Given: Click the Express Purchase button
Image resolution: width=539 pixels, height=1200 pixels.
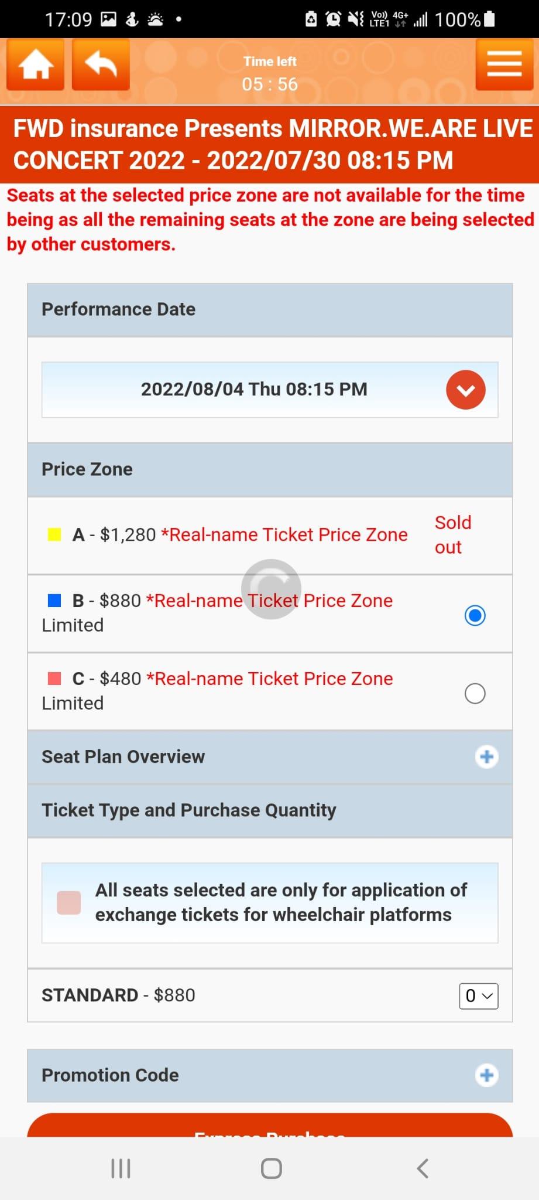Looking at the screenshot, I should tap(270, 1128).
